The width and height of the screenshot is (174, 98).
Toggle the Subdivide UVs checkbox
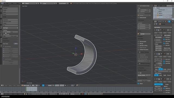(164, 88)
